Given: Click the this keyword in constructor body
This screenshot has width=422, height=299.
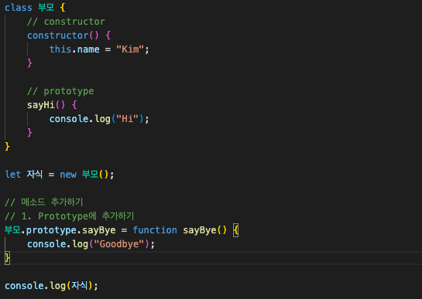Looking at the screenshot, I should click(x=60, y=49).
